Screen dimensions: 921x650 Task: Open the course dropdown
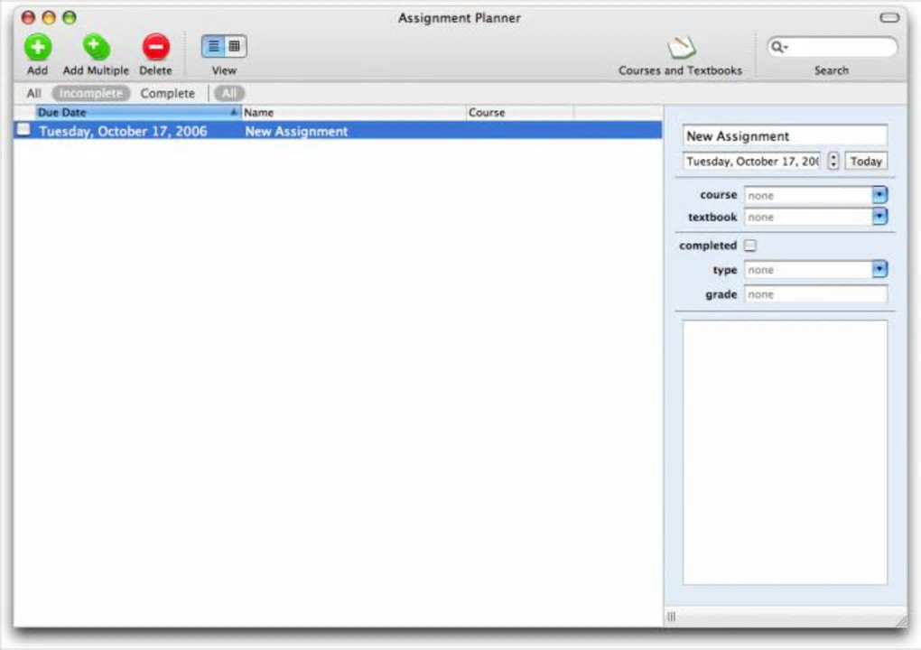pyautogui.click(x=879, y=195)
